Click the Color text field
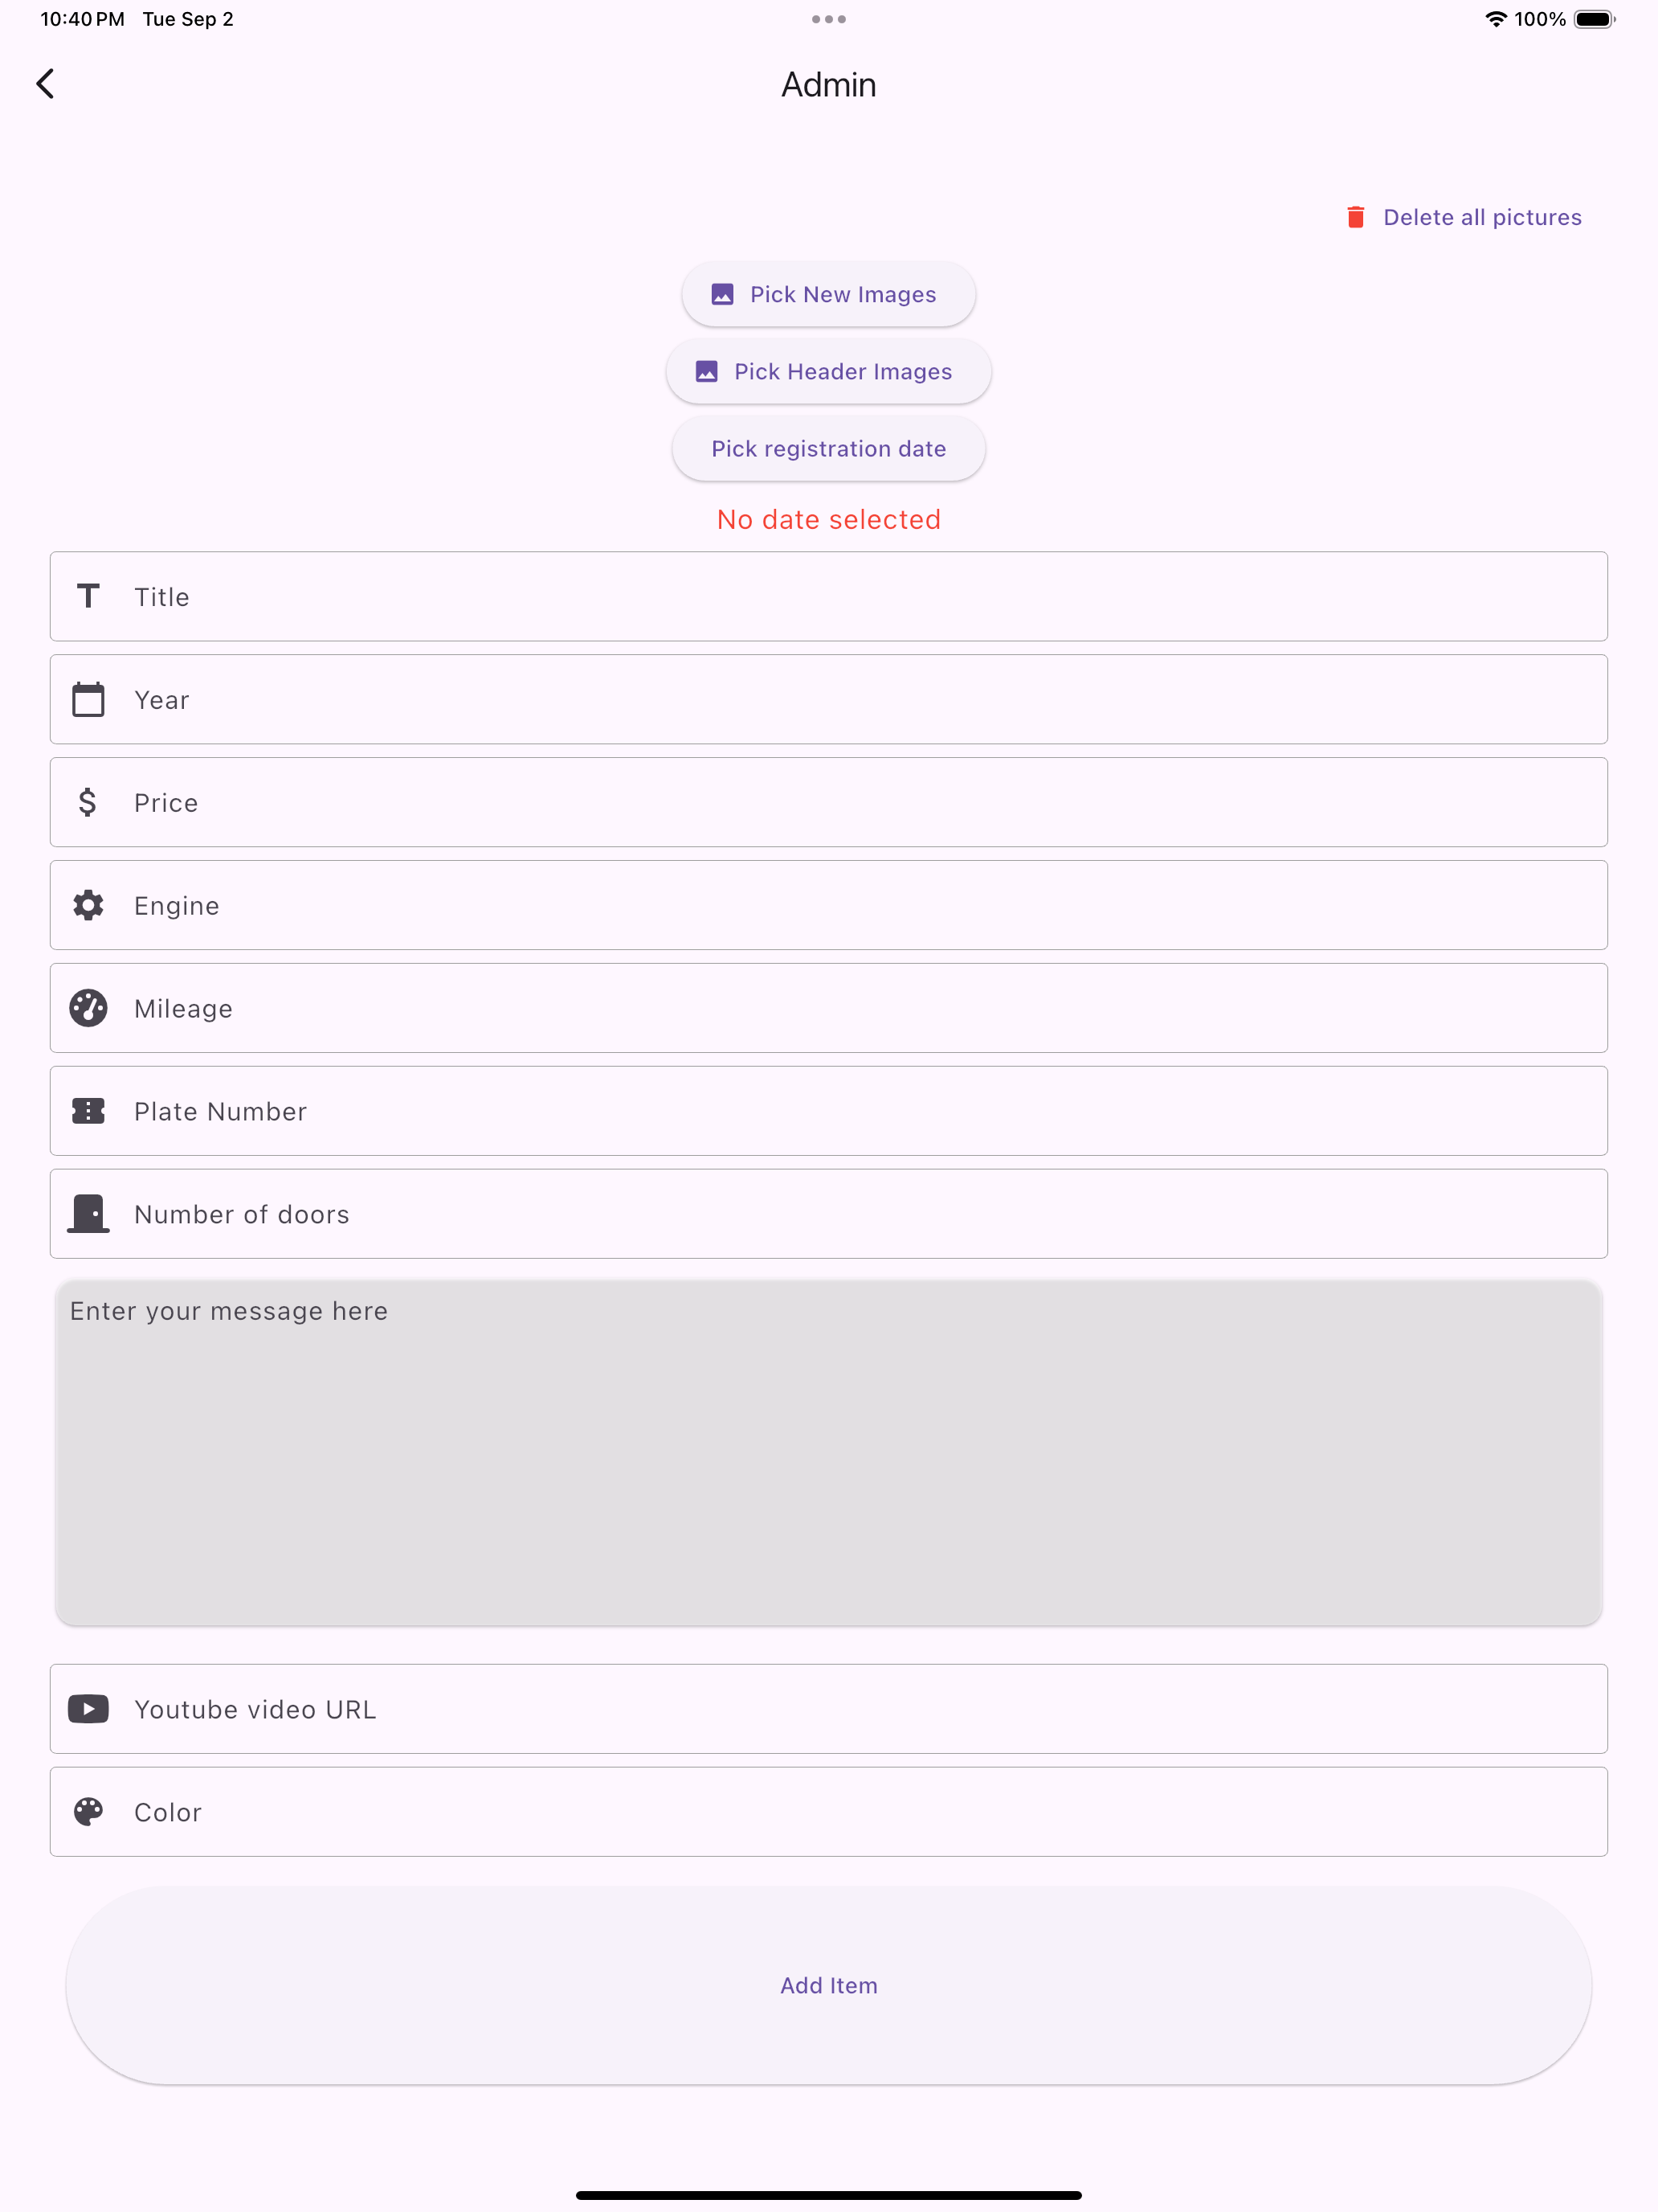Viewport: 1658px width, 2212px height. coord(828,1812)
